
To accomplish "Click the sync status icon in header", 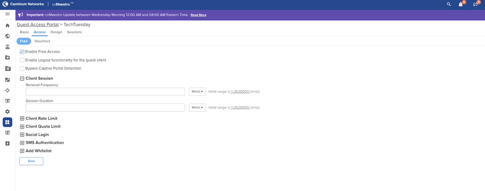I will click(x=476, y=5).
